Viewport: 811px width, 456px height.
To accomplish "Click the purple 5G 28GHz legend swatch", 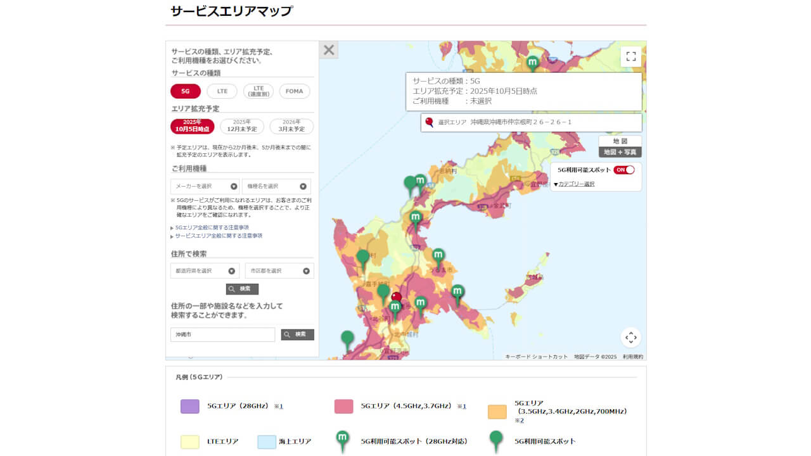I will [x=190, y=407].
